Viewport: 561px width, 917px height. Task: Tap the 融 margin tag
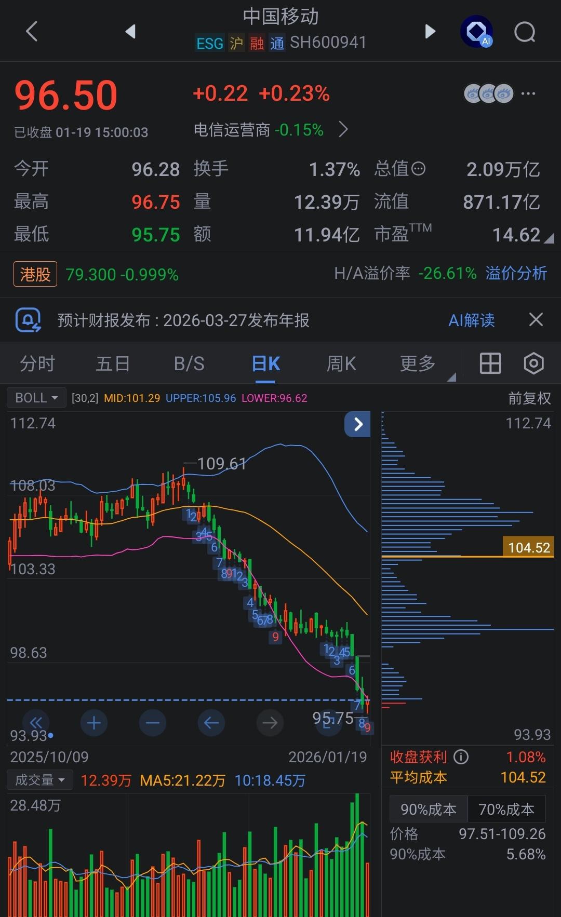point(257,43)
